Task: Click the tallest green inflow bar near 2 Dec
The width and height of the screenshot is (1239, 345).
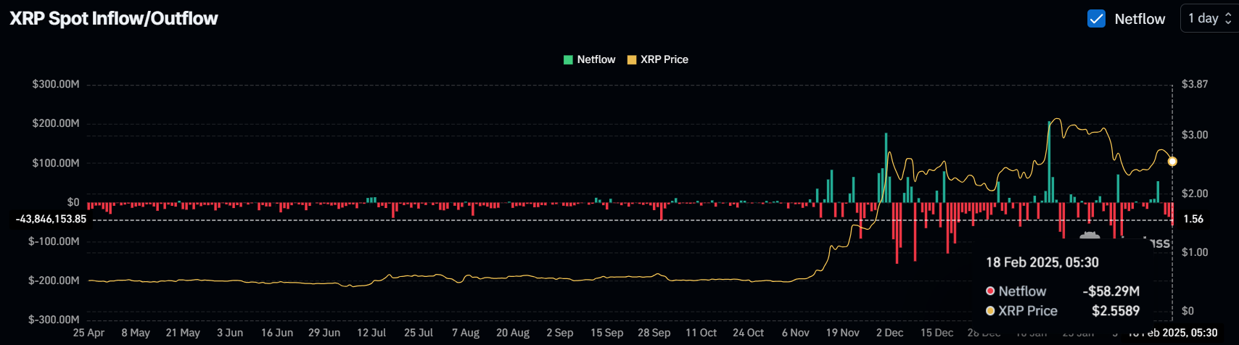Action: click(886, 168)
